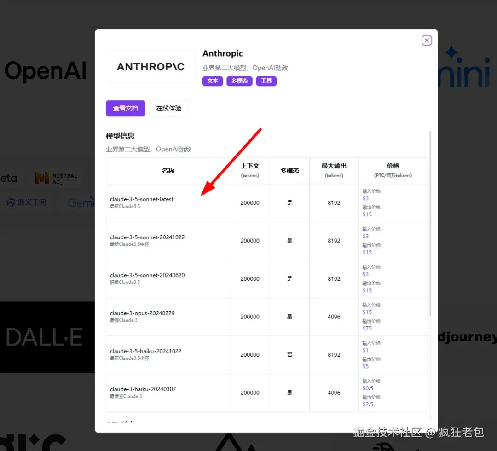
Task: Click the $0.5 input price for claude-3-haiku
Action: click(x=368, y=388)
